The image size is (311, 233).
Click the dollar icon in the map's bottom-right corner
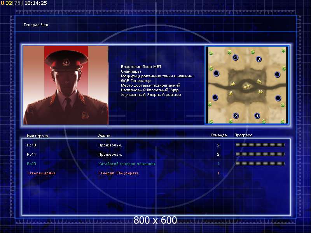(x=283, y=121)
